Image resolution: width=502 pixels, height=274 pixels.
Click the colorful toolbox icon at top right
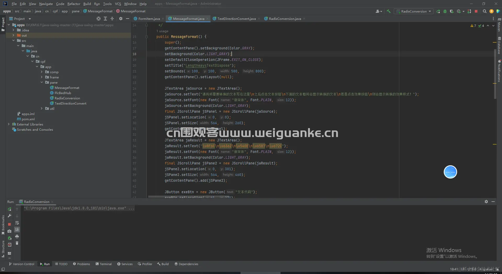tap(498, 11)
